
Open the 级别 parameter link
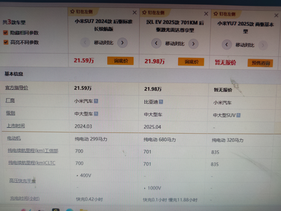[x=11, y=113]
